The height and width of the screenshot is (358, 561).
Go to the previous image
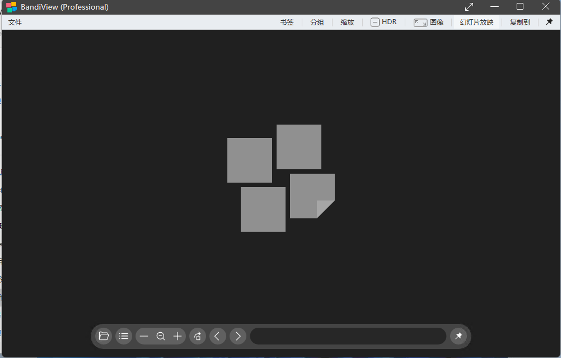click(x=218, y=336)
